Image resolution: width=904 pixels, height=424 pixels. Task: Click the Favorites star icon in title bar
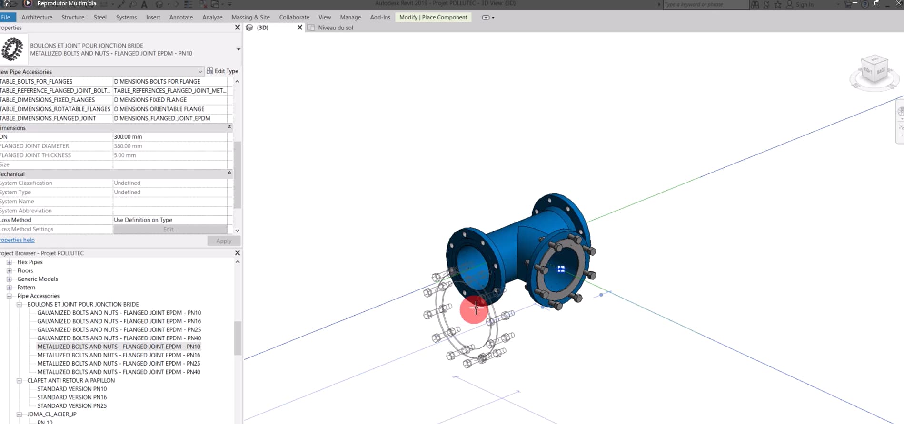(x=778, y=4)
